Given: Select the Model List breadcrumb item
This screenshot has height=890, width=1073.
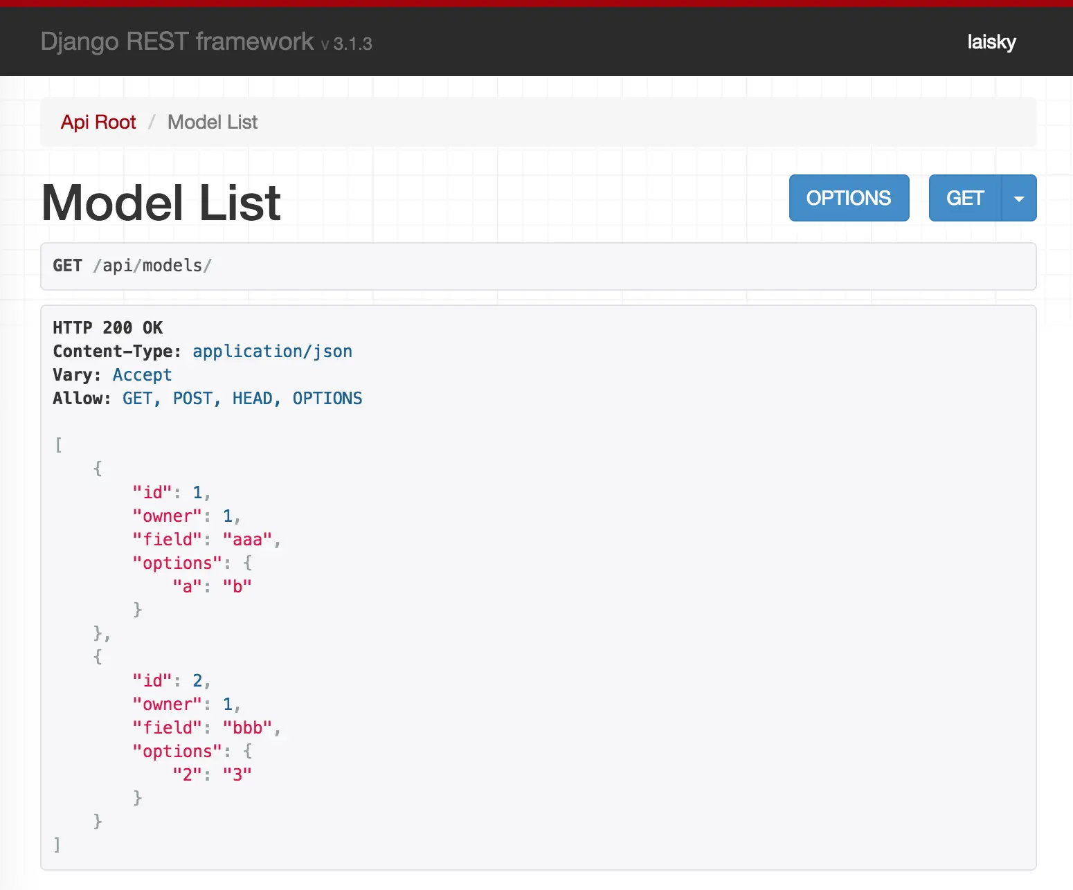Looking at the screenshot, I should [213, 122].
